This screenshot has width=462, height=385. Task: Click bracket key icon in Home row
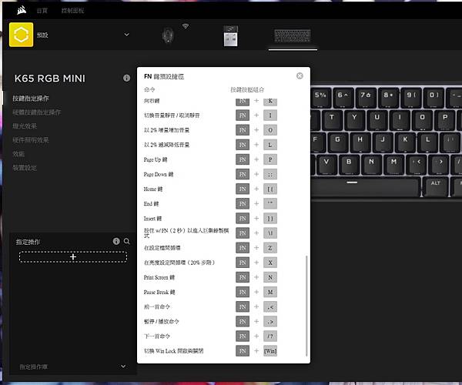(270, 189)
